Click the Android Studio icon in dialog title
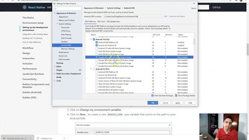 point(54,3)
